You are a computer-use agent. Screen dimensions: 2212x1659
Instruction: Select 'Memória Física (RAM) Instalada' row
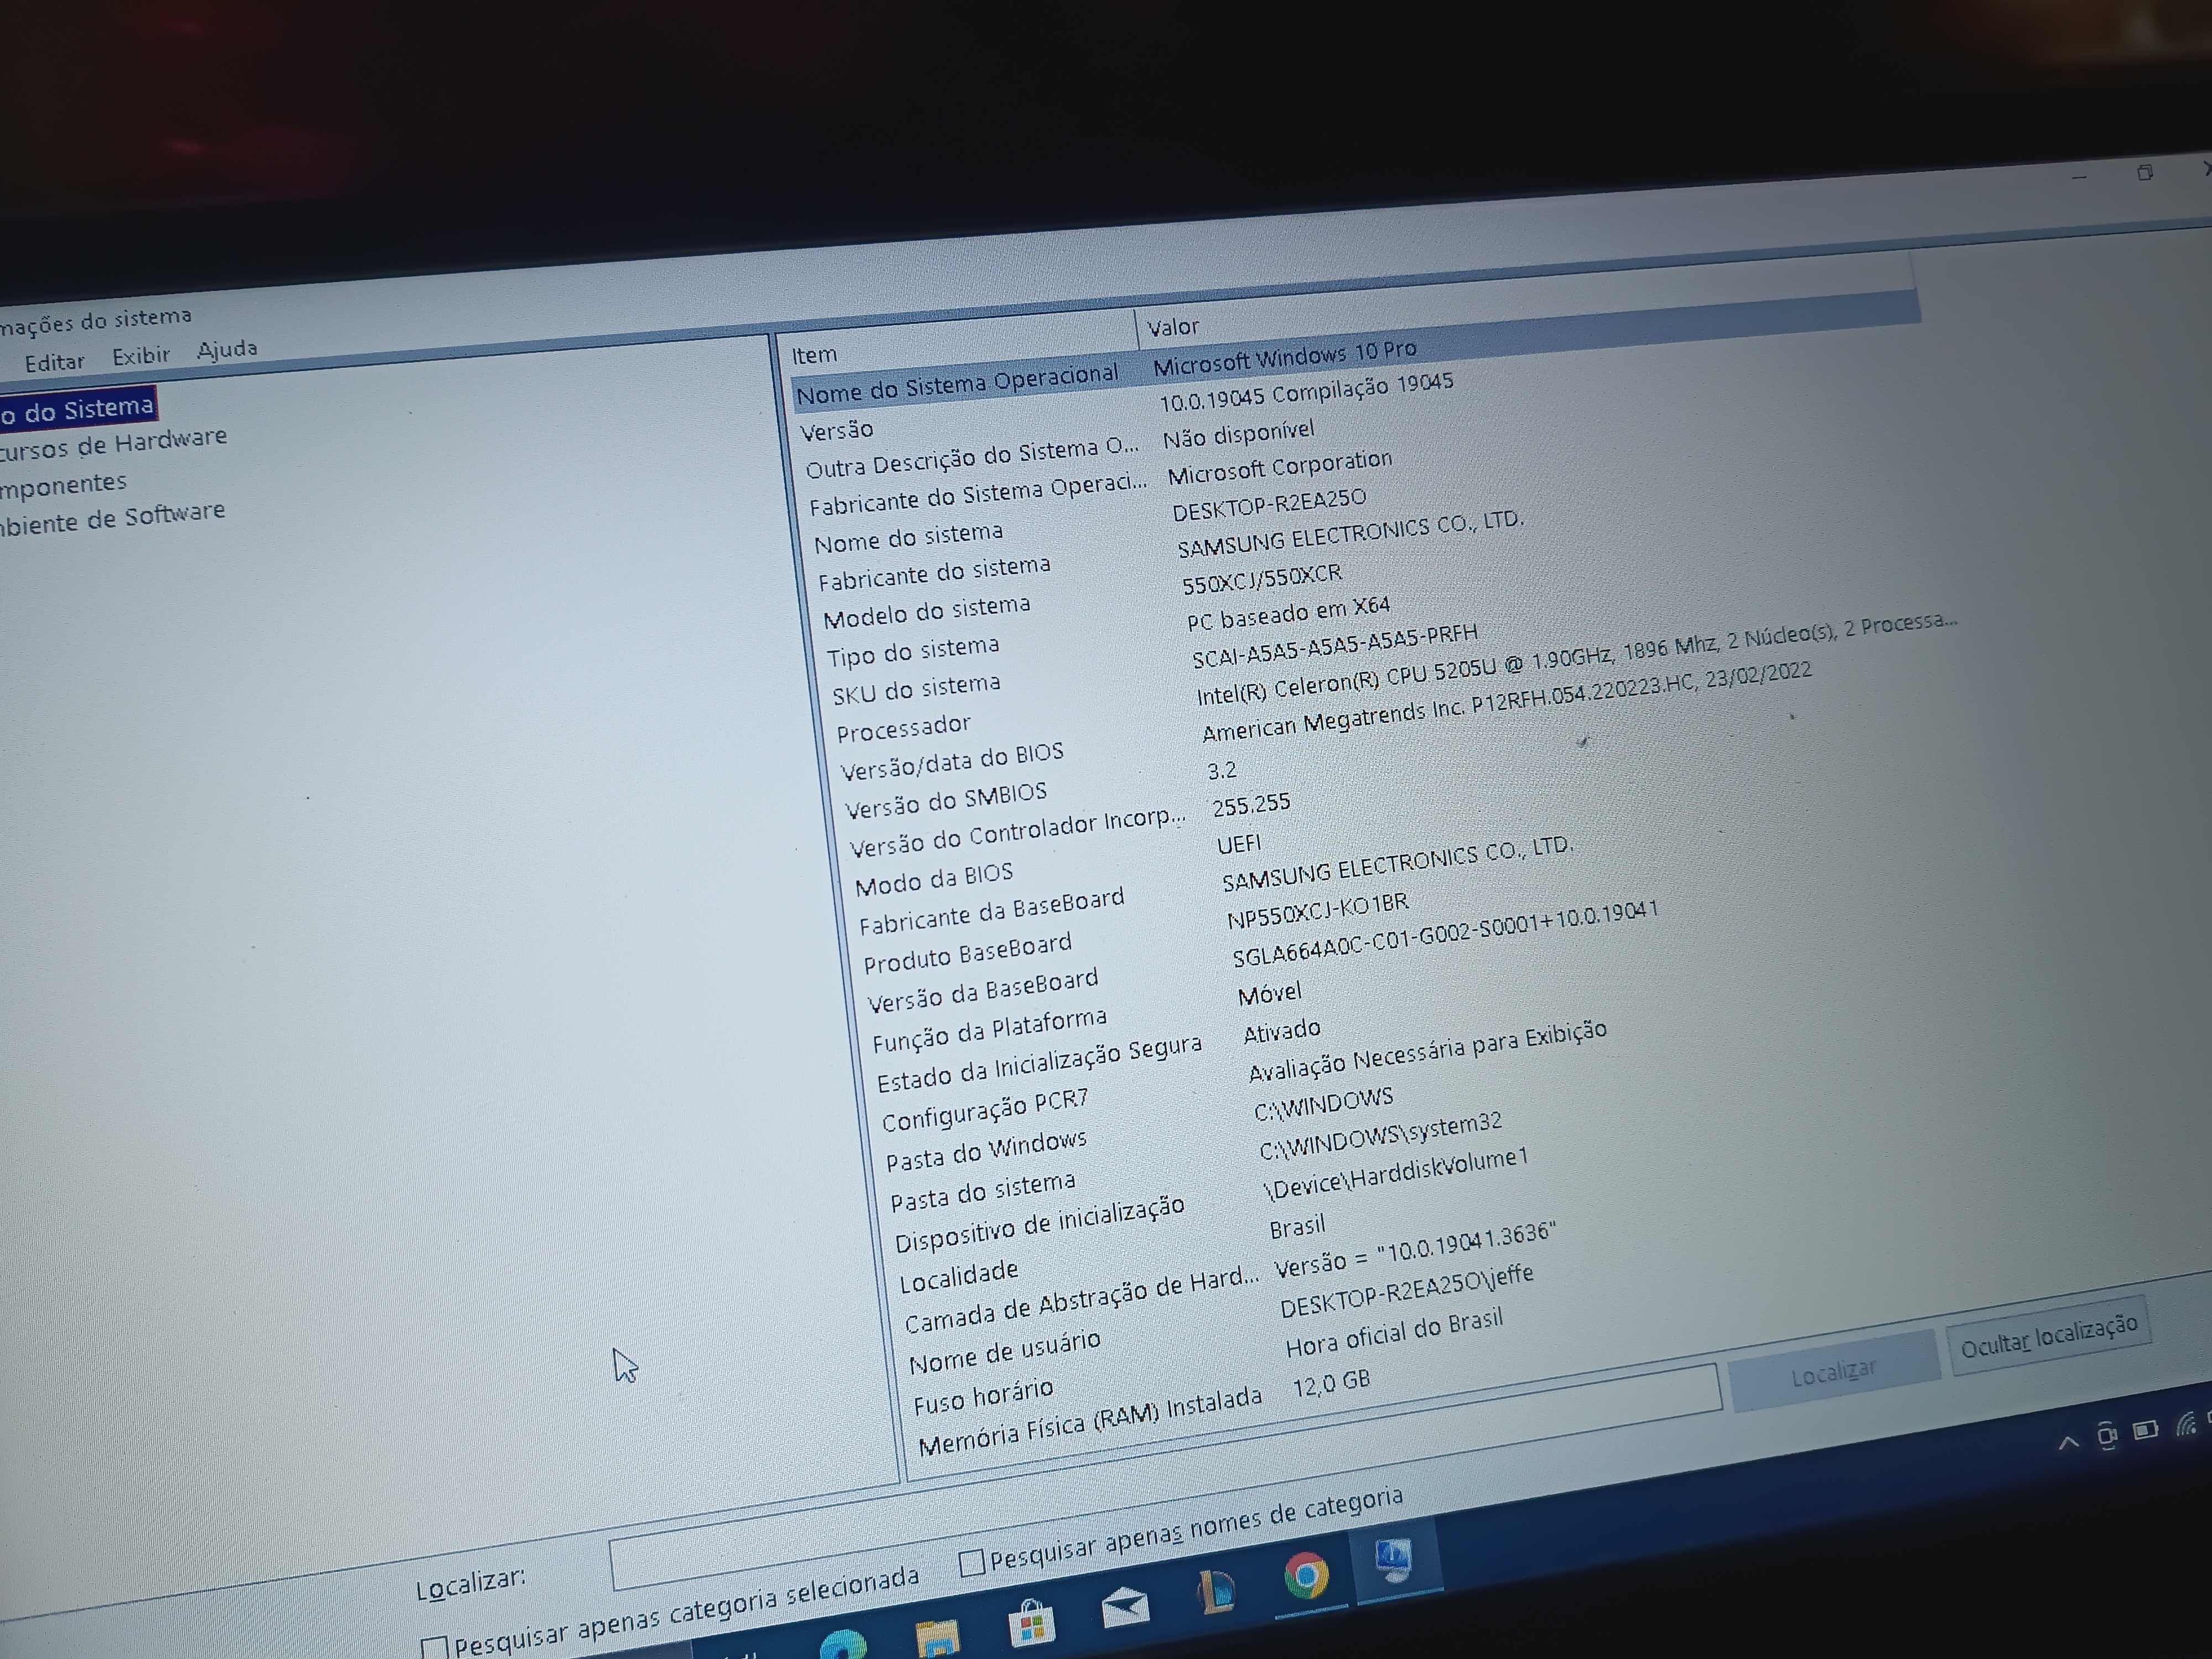pos(1090,1422)
